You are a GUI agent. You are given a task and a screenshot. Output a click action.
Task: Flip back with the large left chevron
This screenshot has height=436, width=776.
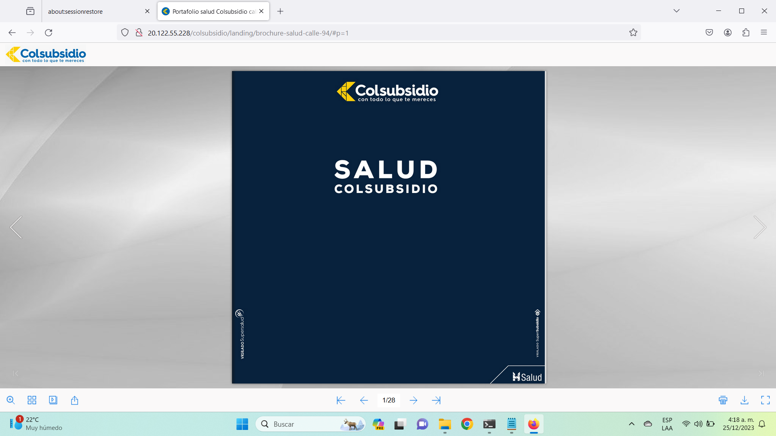click(x=16, y=227)
